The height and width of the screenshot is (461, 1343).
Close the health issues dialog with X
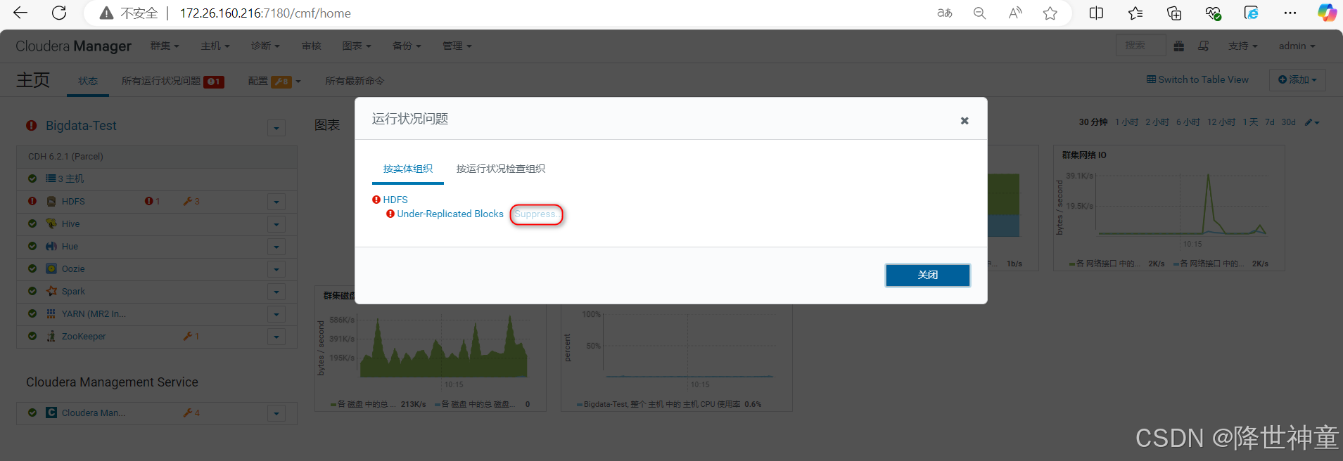965,121
